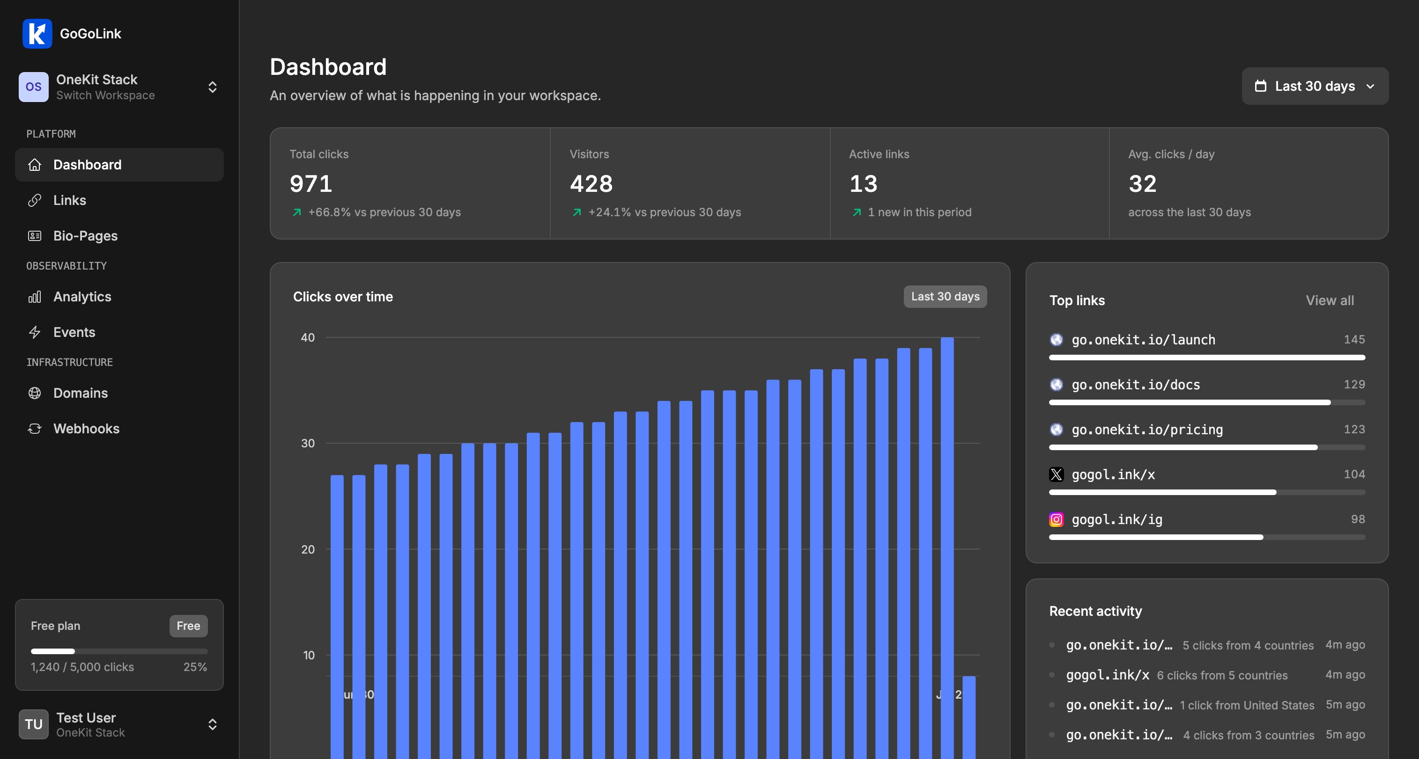Click the '4 clicks from 3 countries' activity row
1419x759 pixels.
[x=1206, y=735]
